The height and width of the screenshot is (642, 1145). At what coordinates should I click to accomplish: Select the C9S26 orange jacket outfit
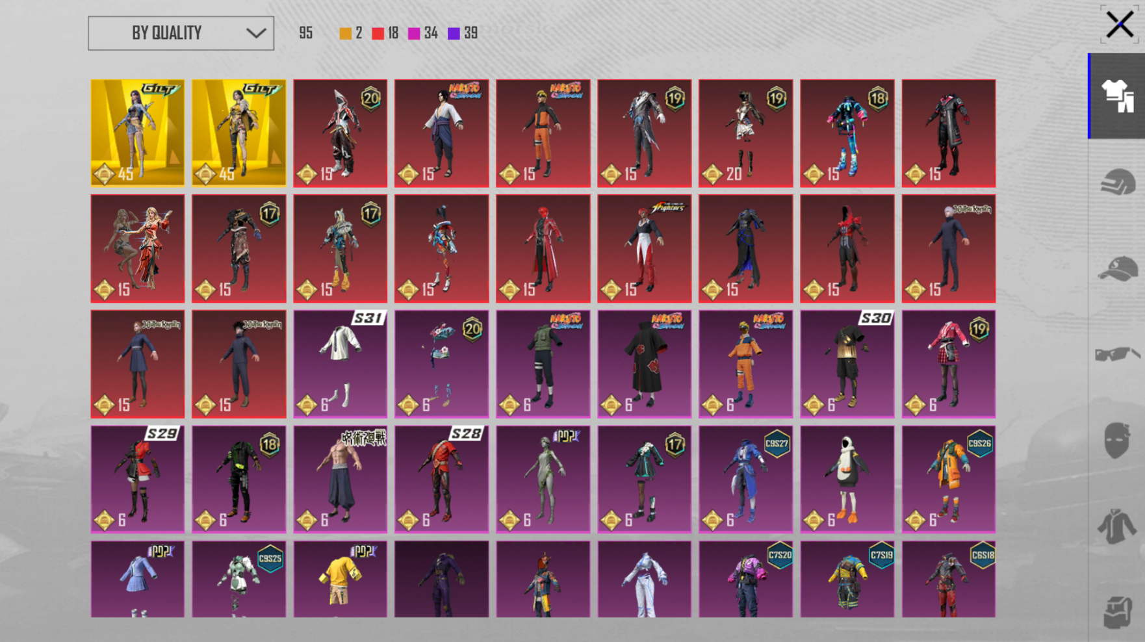pos(949,480)
